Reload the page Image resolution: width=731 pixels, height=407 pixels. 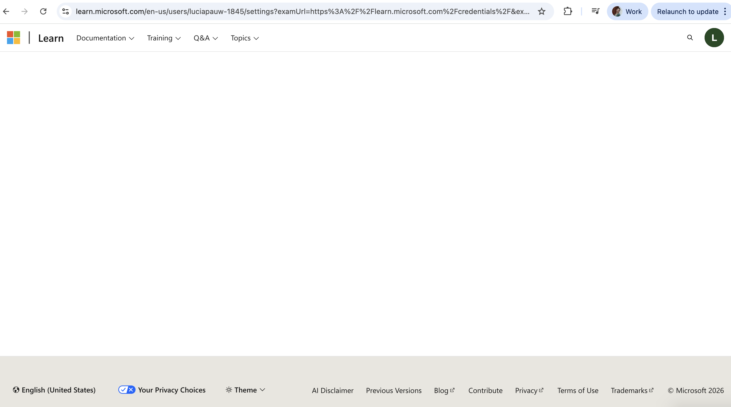(x=43, y=11)
